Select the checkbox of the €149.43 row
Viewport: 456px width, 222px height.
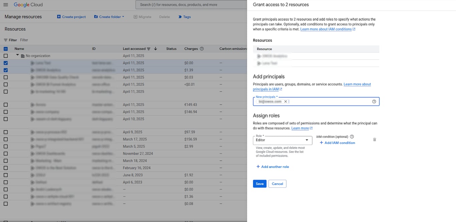pos(6,105)
